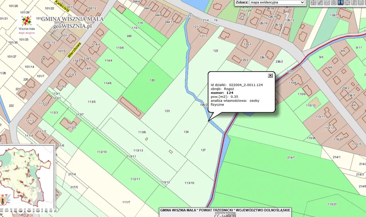366x217 pixels.
Task: Click the flag marker tool icon
Action: pos(354,2)
